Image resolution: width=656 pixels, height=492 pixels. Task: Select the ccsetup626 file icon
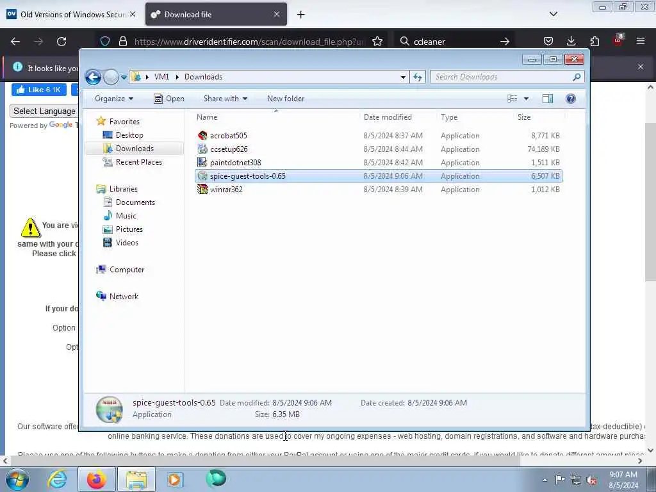202,149
